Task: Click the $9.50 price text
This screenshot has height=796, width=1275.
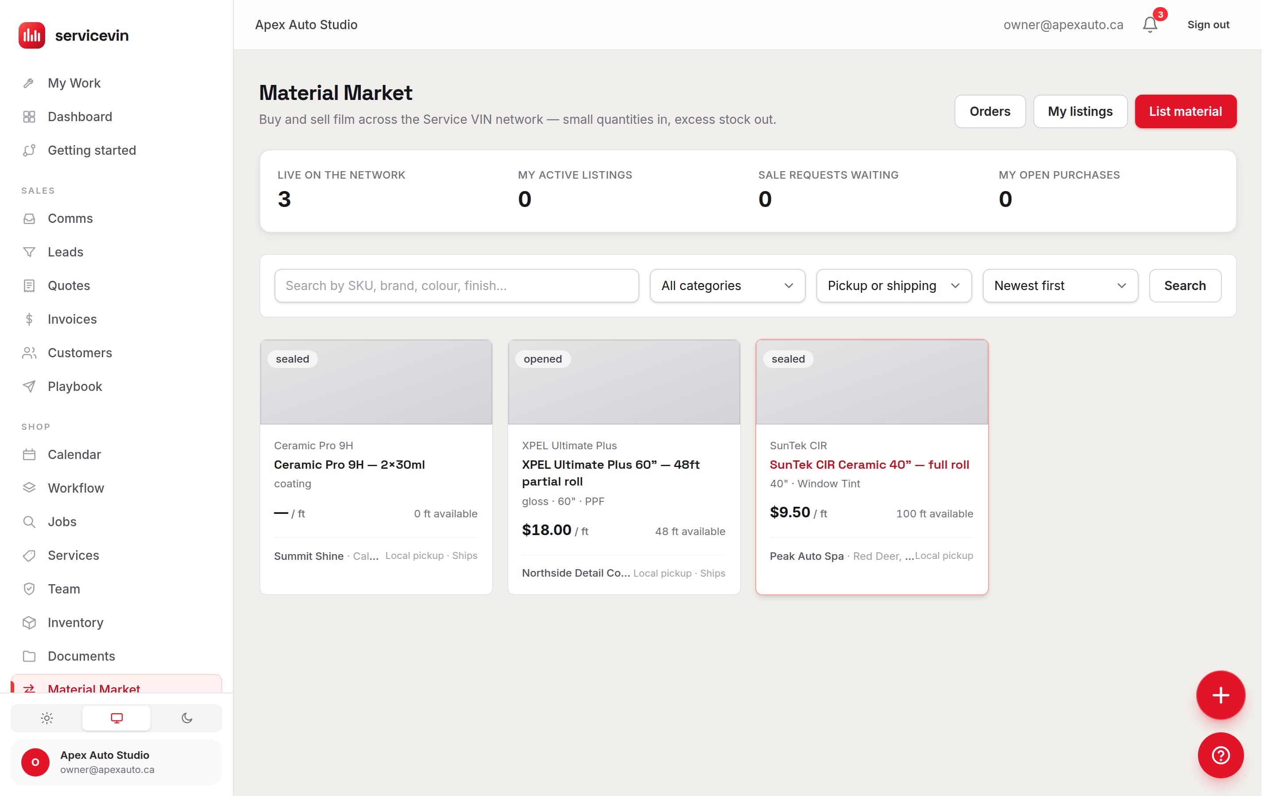Action: 790,512
